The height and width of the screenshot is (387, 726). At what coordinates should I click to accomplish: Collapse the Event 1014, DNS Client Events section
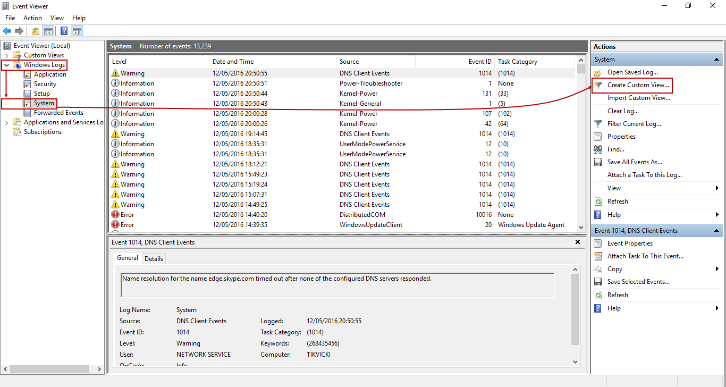pos(717,231)
